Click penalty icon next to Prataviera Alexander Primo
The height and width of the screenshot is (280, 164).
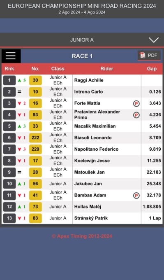pos(136,115)
